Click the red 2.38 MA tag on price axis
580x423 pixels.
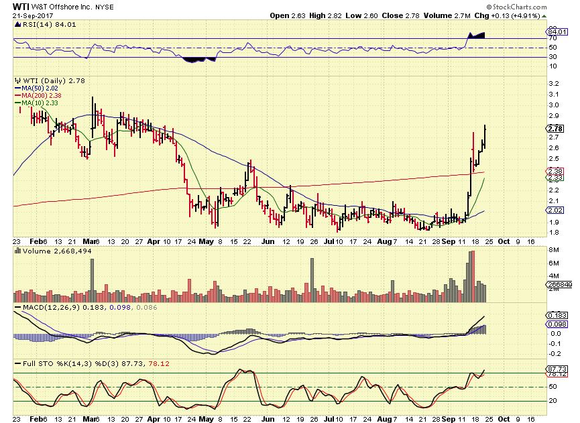[556, 171]
